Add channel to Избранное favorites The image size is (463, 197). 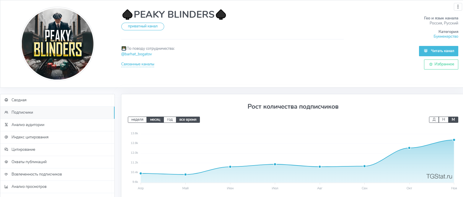pyautogui.click(x=441, y=64)
